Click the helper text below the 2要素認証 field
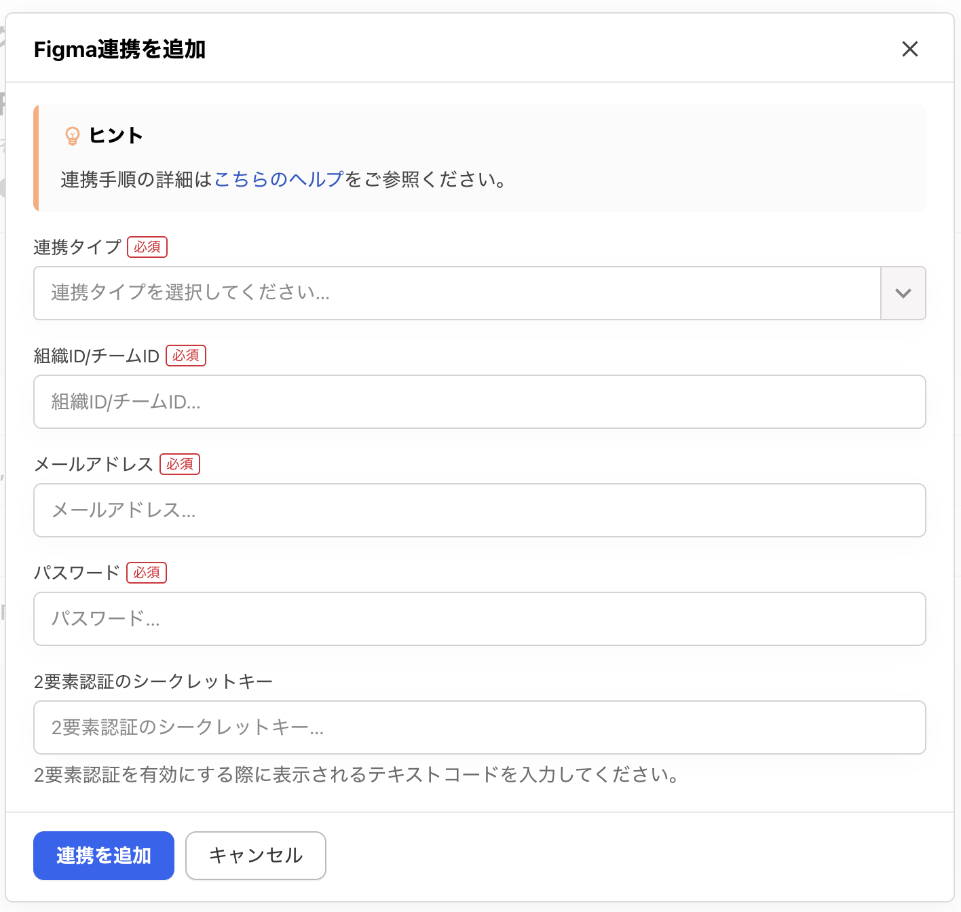961x912 pixels. click(357, 775)
